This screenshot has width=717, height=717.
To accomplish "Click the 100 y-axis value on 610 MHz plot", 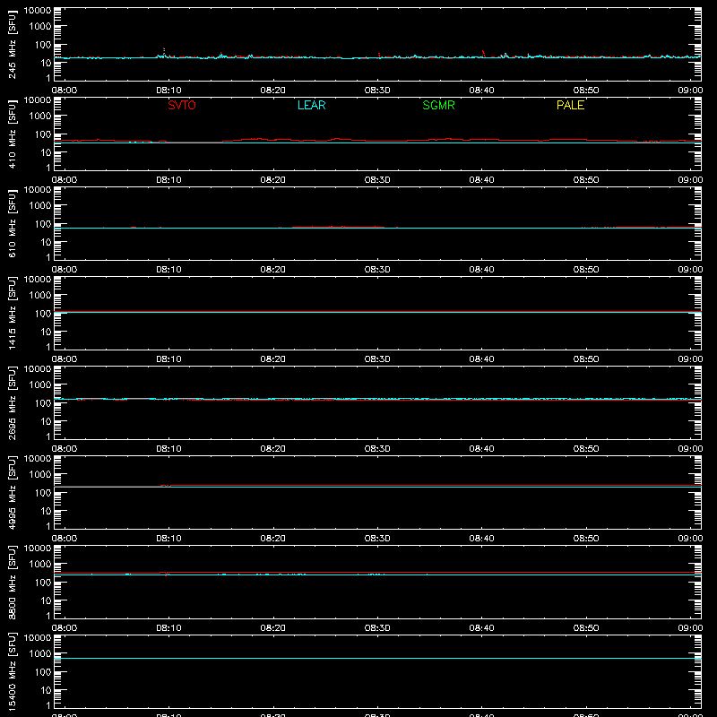I will (x=43, y=224).
